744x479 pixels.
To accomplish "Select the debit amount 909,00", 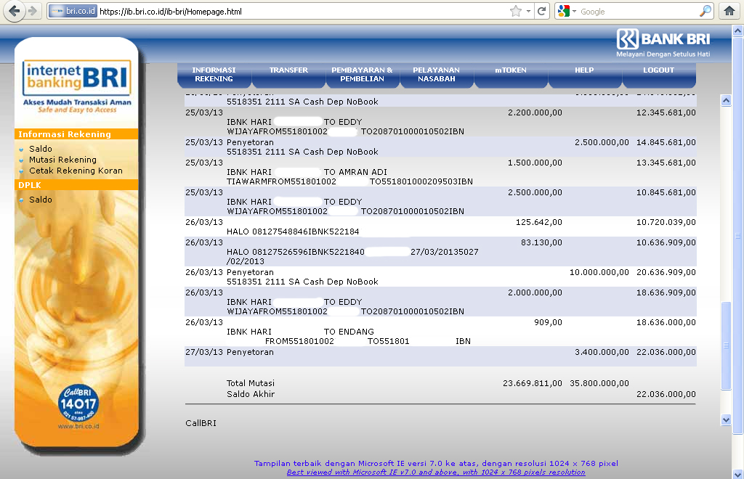I will click(x=548, y=322).
